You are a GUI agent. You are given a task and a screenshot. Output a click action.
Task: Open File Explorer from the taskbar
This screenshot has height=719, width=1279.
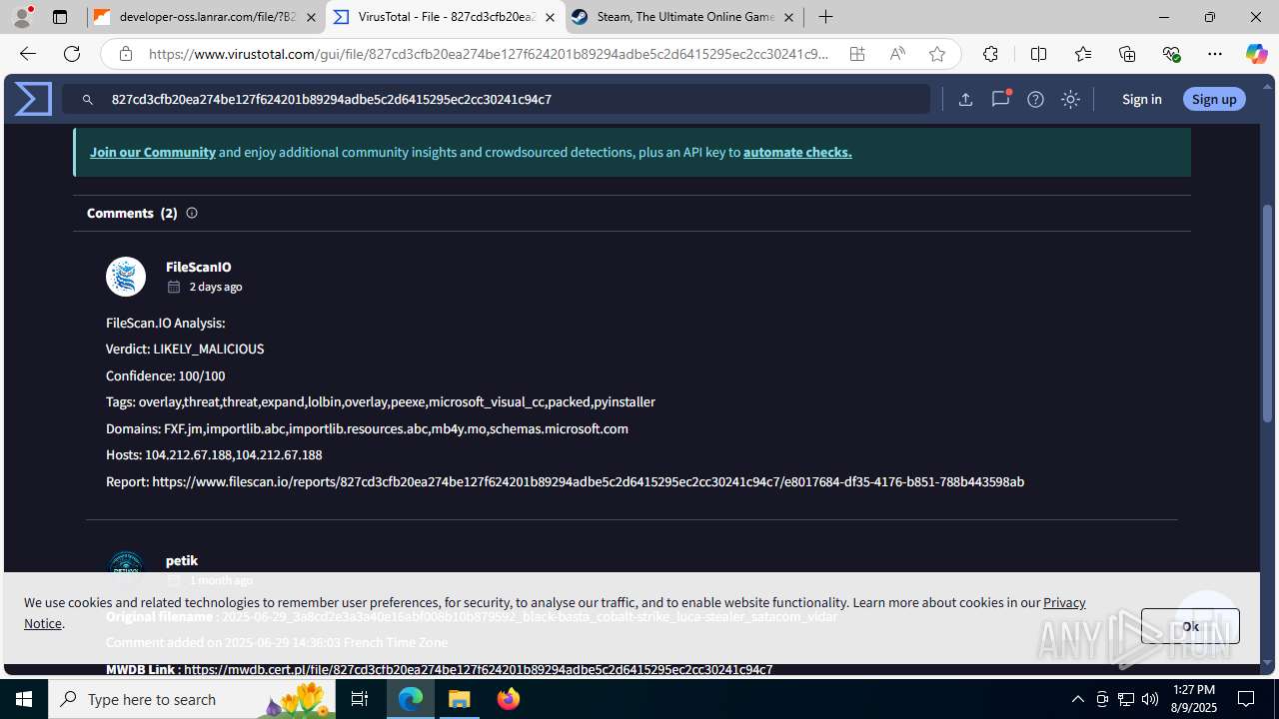460,699
